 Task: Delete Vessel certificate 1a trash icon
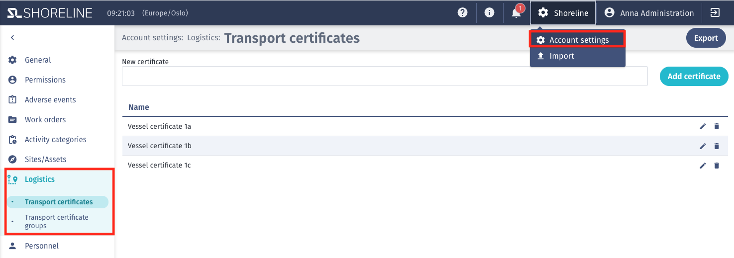[717, 126]
